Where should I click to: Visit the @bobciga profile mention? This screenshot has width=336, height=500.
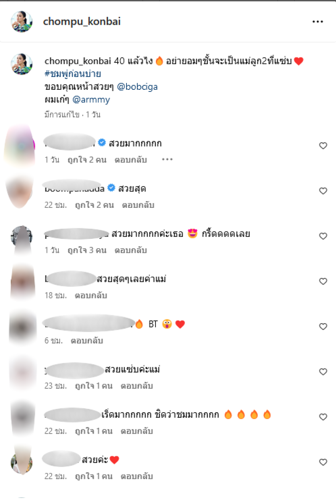pyautogui.click(x=137, y=87)
